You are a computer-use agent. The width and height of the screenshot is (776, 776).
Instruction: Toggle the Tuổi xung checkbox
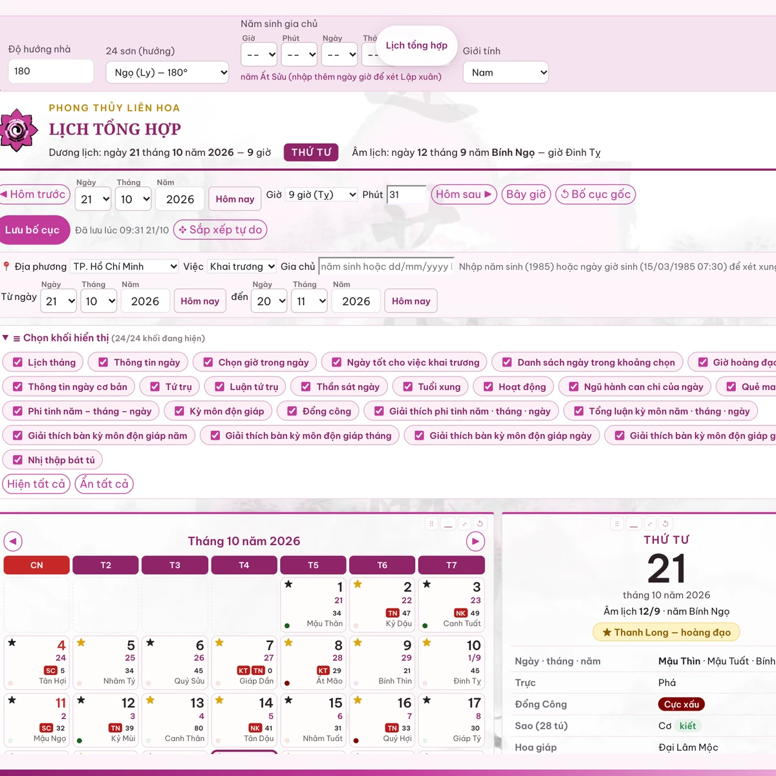click(408, 387)
